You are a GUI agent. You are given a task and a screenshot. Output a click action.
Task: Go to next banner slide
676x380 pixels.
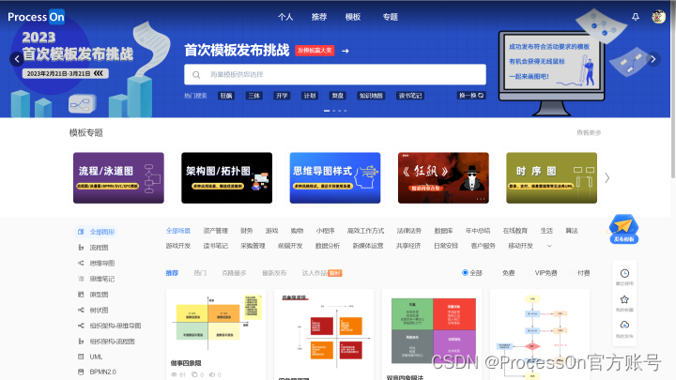pos(653,59)
